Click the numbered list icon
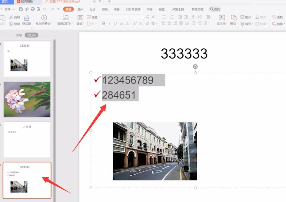286x202 pixels. tap(172, 17)
